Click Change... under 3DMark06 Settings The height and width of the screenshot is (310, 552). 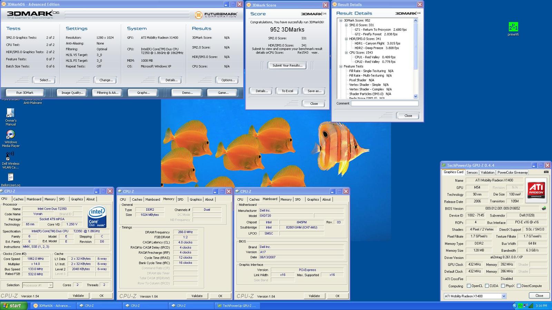click(x=106, y=80)
